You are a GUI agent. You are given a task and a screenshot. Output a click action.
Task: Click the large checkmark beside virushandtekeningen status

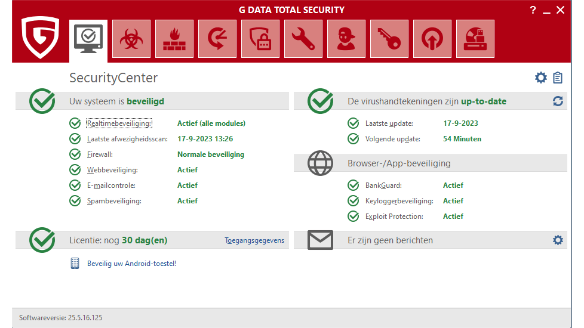tap(320, 101)
